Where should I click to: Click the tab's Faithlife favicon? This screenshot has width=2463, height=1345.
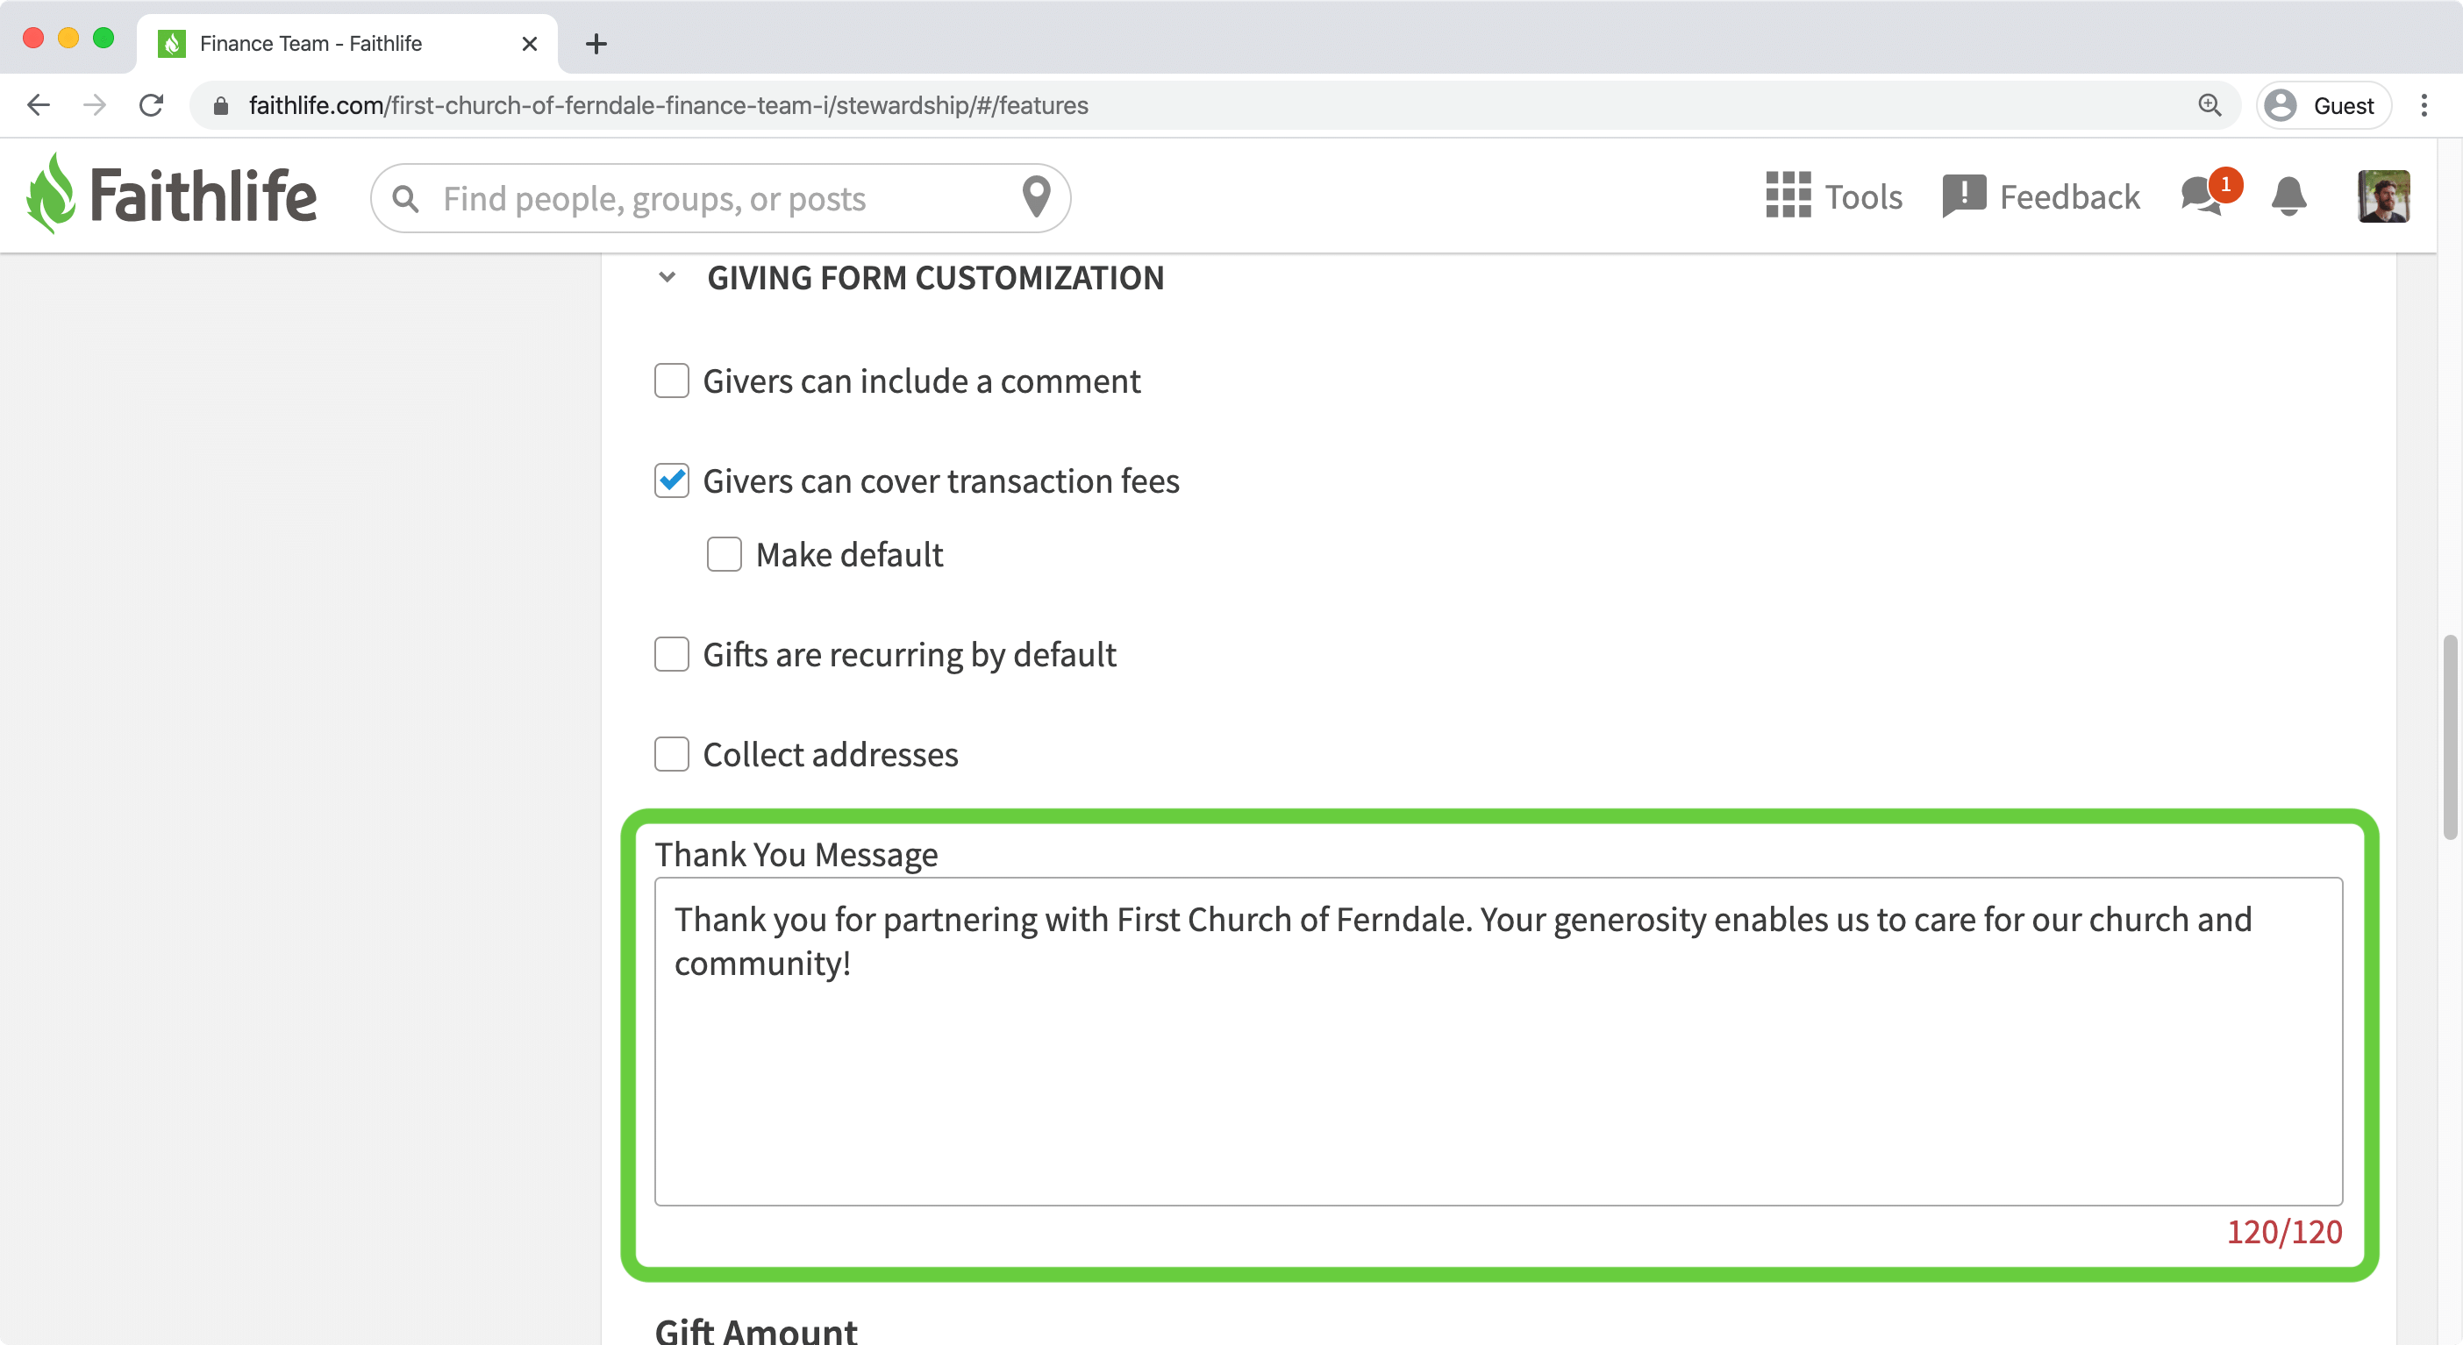(x=171, y=44)
